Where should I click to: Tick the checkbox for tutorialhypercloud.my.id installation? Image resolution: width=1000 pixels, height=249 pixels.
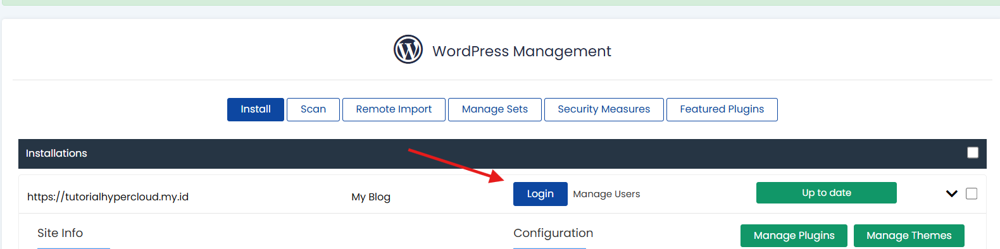click(972, 193)
